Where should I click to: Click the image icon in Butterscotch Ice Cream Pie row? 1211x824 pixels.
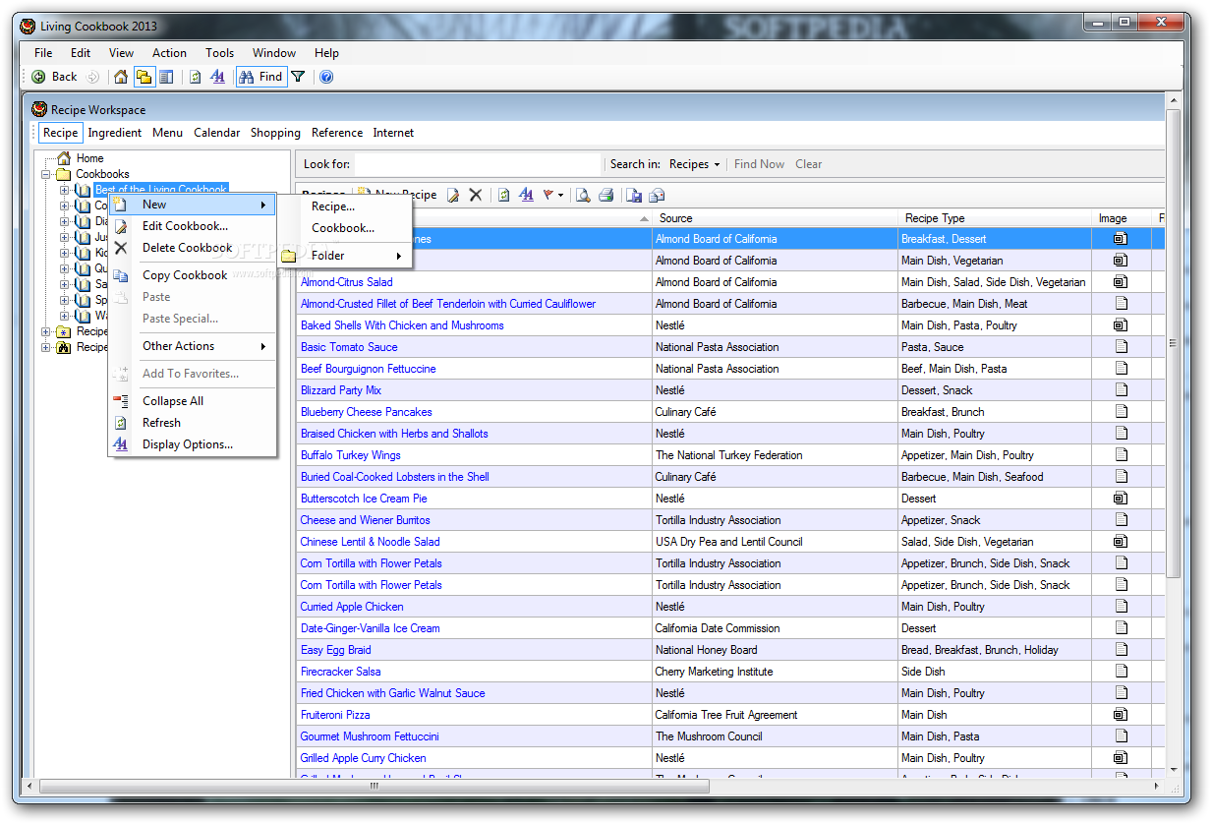tap(1121, 499)
